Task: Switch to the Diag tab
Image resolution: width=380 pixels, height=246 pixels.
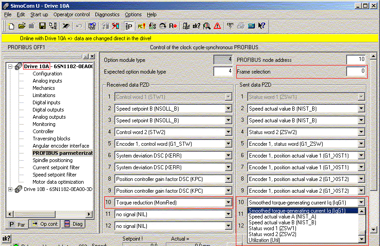Action: tap(74, 224)
